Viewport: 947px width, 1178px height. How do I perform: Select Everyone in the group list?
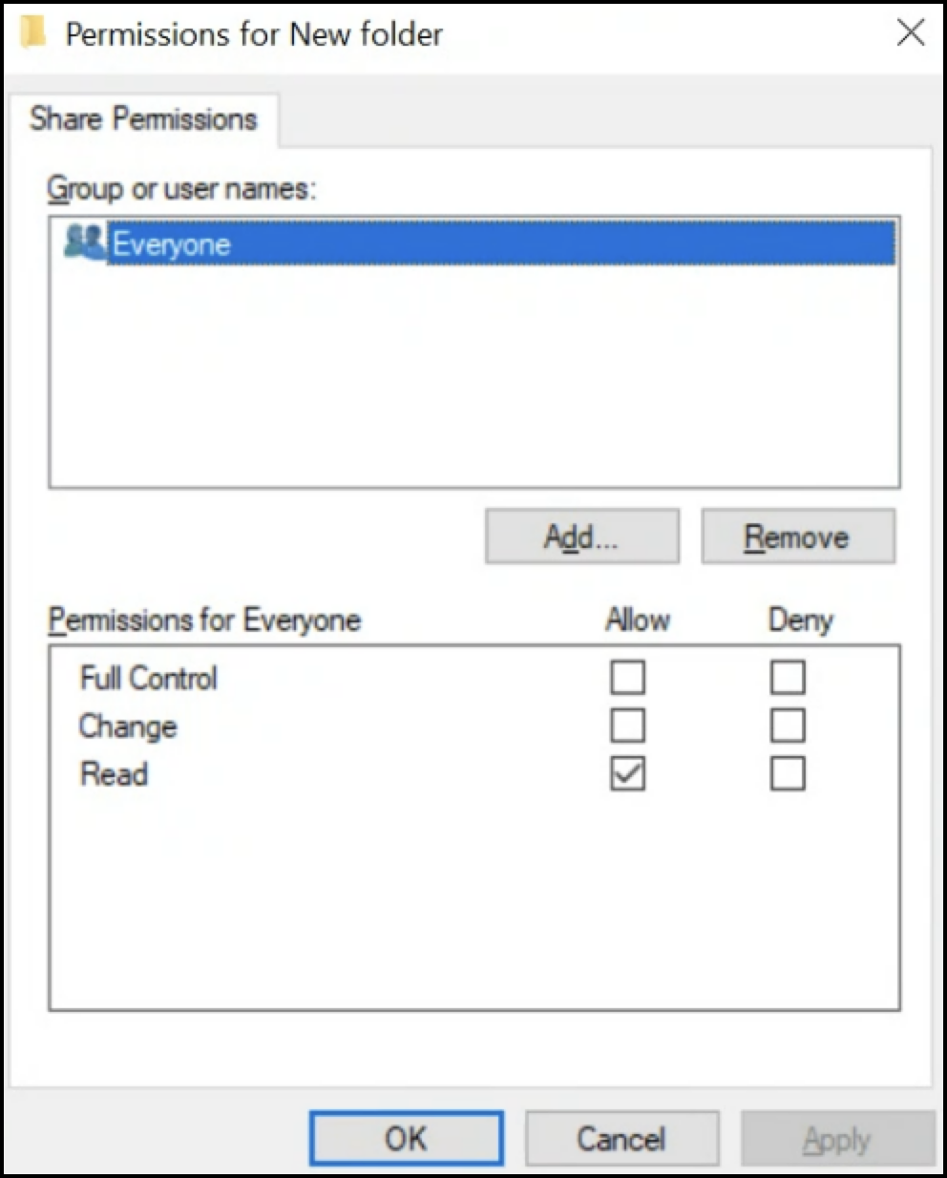click(172, 244)
